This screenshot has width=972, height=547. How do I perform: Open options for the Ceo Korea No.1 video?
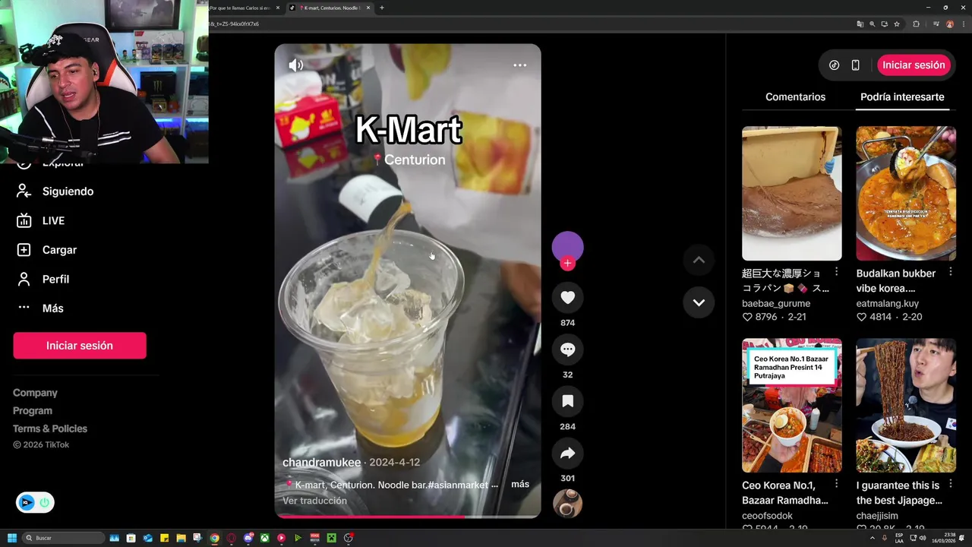click(x=837, y=484)
